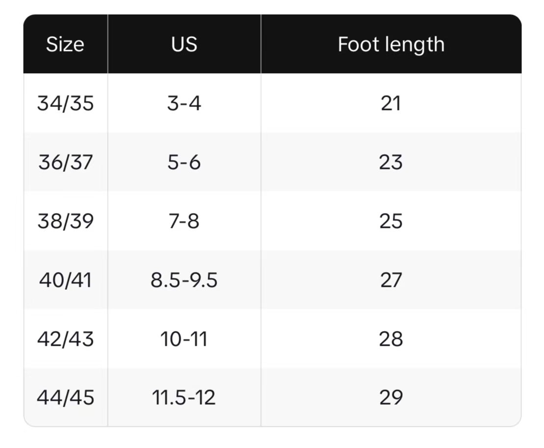
Task: Click the US column header
Action: pos(184,45)
